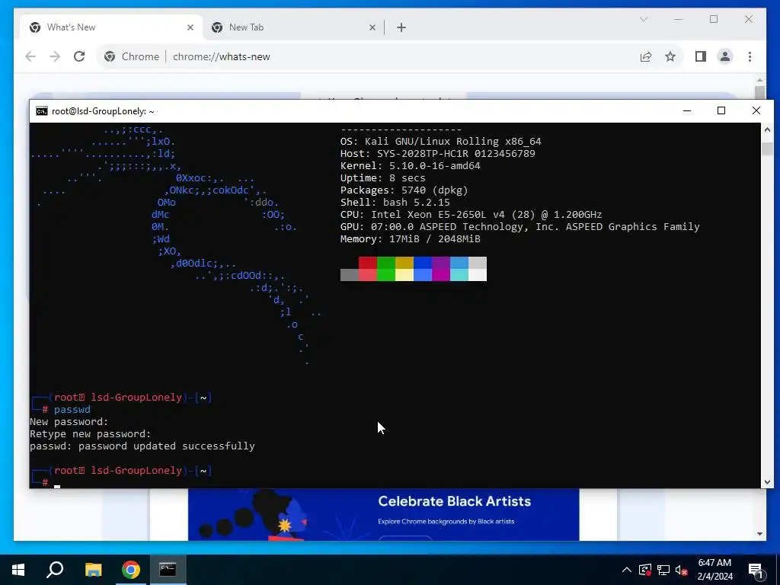
Task: Open File Explorer from taskbar
Action: 93,570
